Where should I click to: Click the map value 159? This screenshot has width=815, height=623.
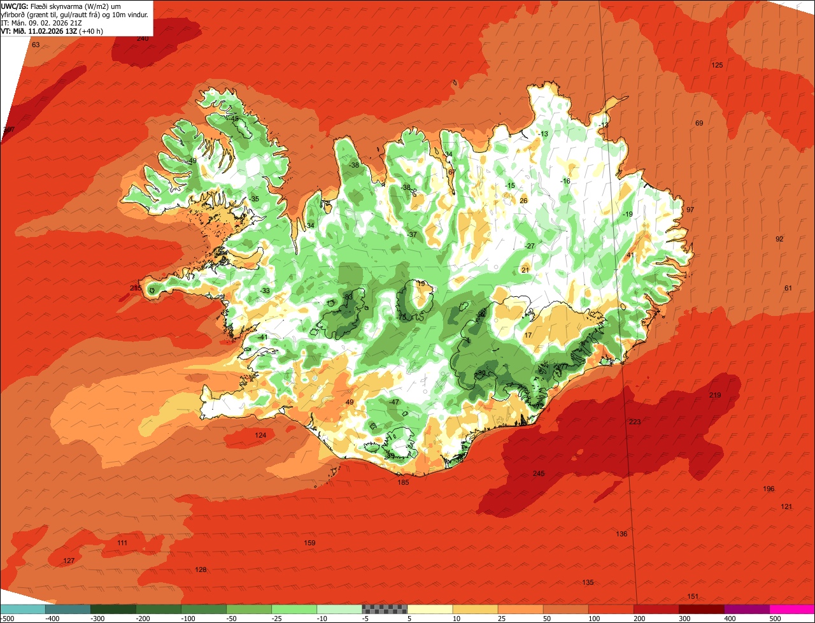coord(309,543)
